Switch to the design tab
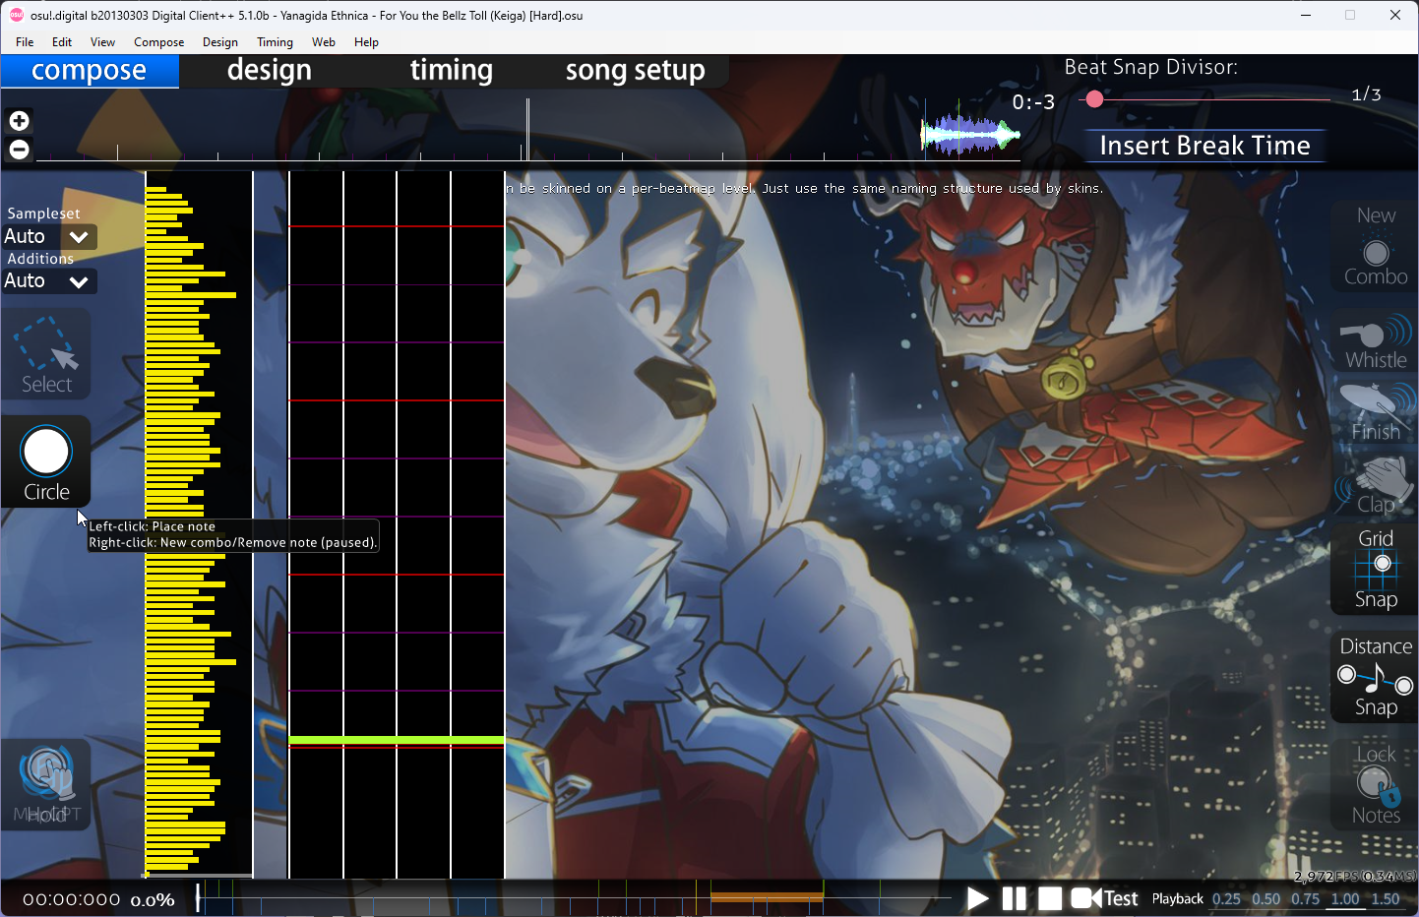 pyautogui.click(x=269, y=71)
